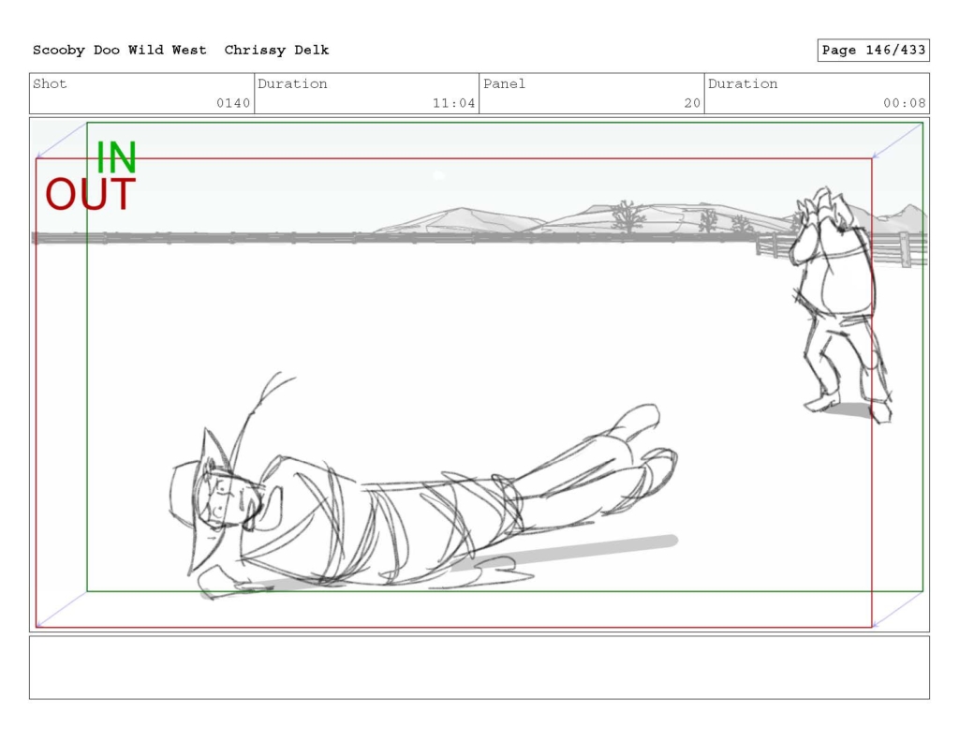Click the empty notes box below the panel
Viewport: 959px width, 743px height.
(x=479, y=668)
